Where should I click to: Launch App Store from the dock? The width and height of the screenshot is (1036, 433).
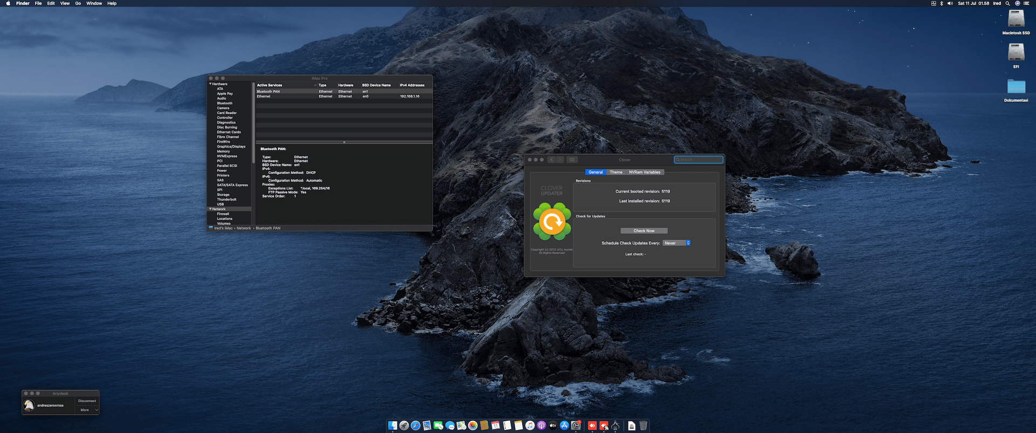[564, 426]
